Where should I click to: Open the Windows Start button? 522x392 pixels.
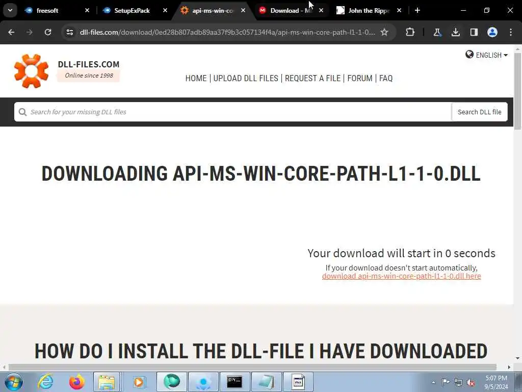[x=14, y=382]
